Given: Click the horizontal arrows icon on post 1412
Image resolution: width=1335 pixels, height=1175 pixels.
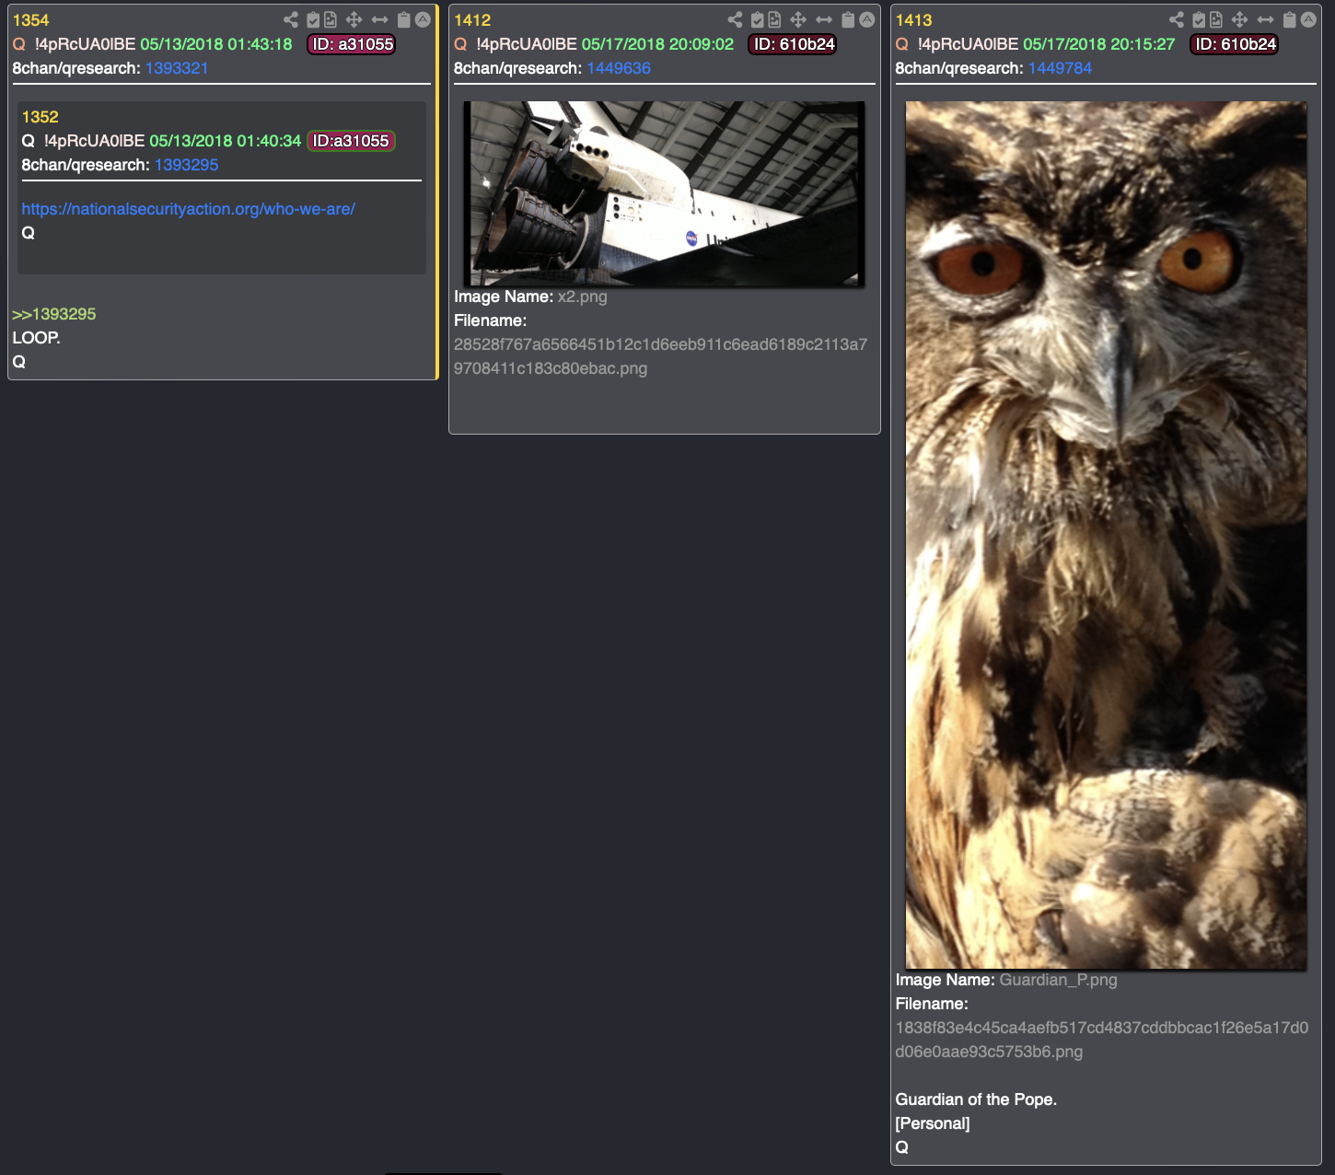Looking at the screenshot, I should [824, 19].
